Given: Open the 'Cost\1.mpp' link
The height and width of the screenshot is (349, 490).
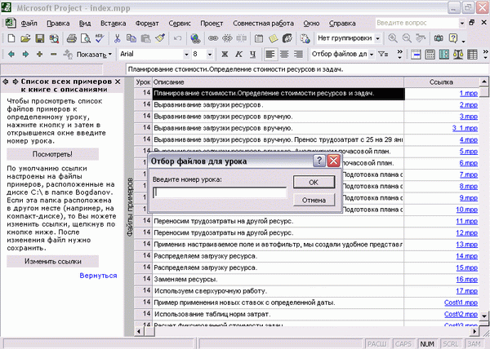Looking at the screenshot, I should click(461, 303).
